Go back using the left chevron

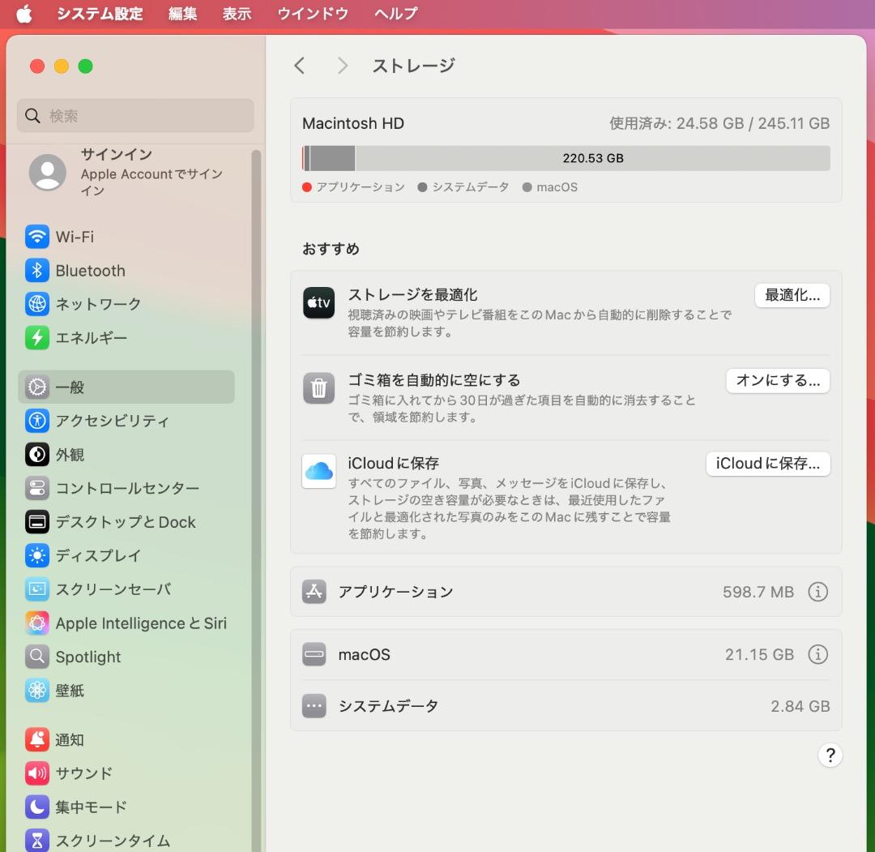pos(300,66)
